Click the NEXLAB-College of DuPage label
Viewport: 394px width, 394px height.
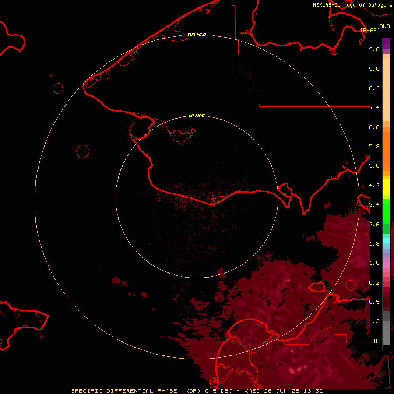(x=349, y=5)
